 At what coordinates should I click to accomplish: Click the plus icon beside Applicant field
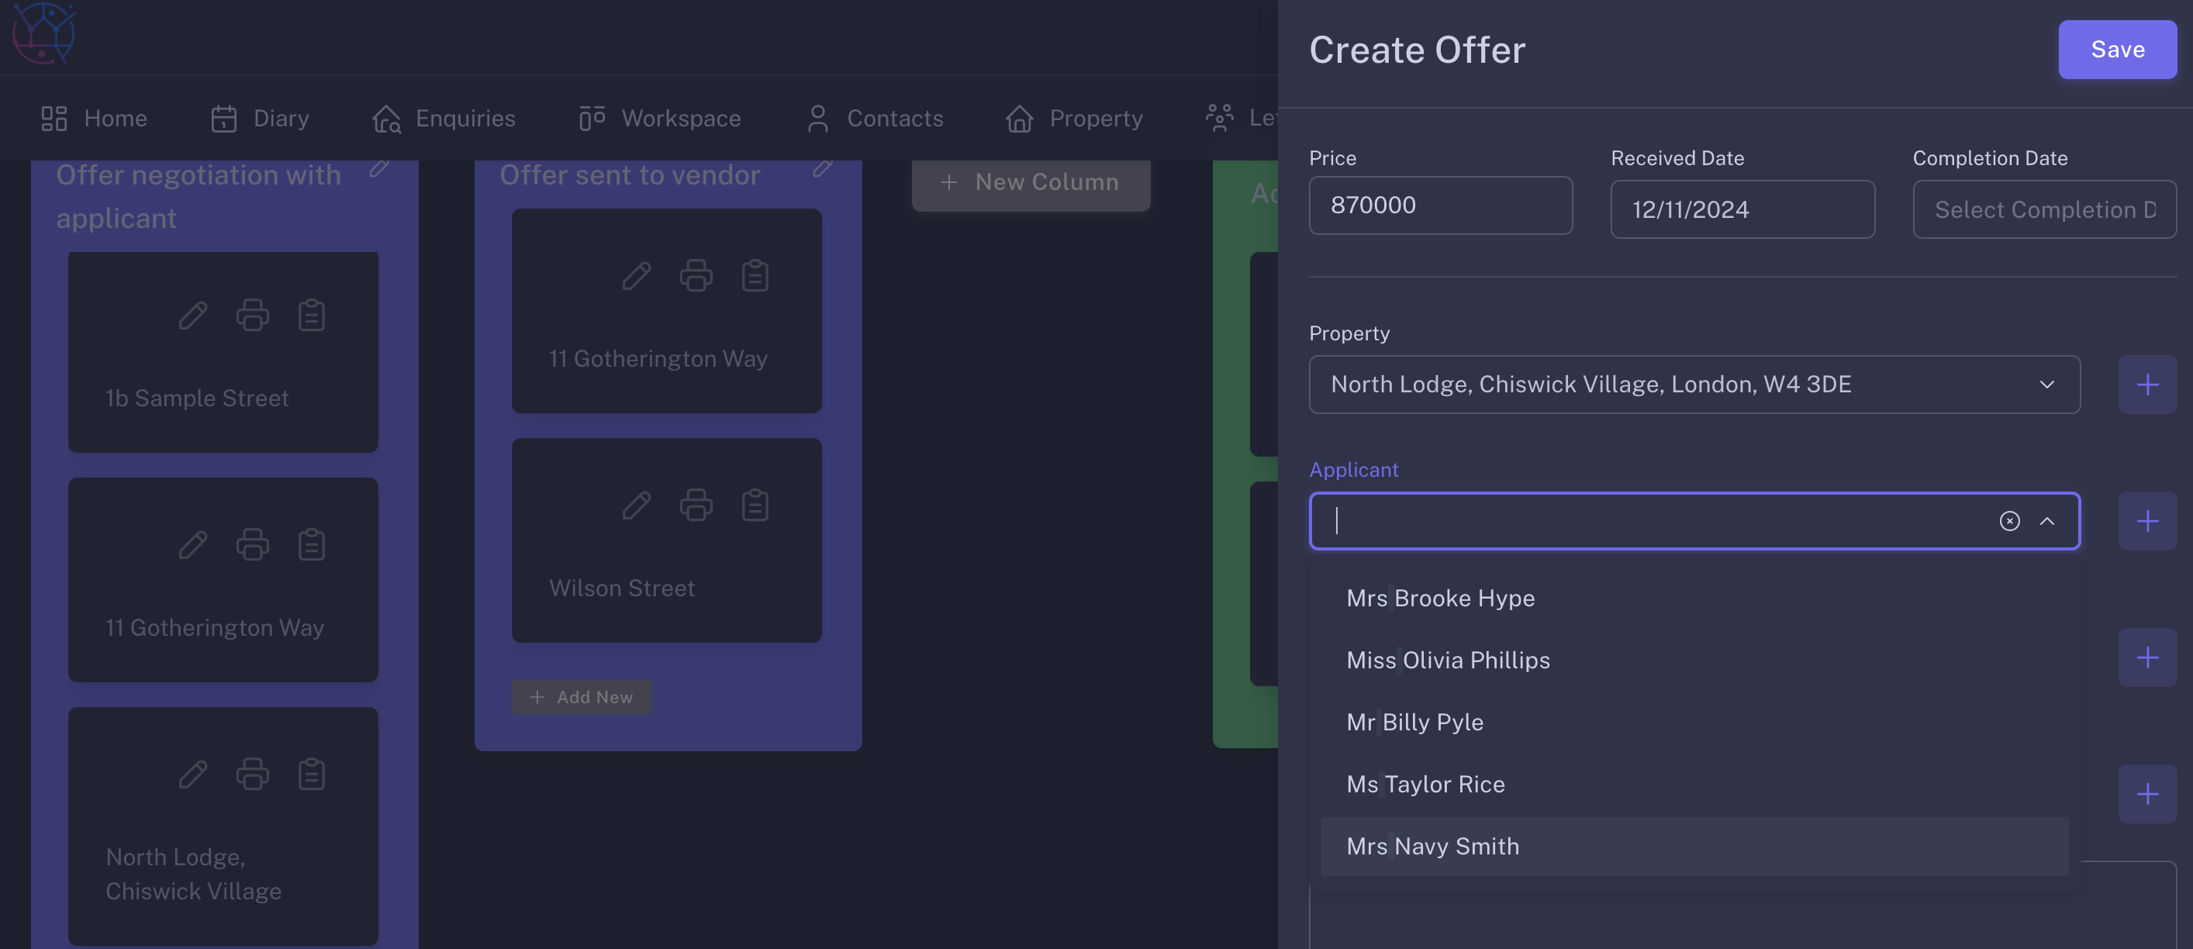(x=2147, y=521)
